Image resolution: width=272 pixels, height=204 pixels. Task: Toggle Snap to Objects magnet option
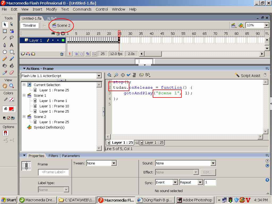[5, 133]
